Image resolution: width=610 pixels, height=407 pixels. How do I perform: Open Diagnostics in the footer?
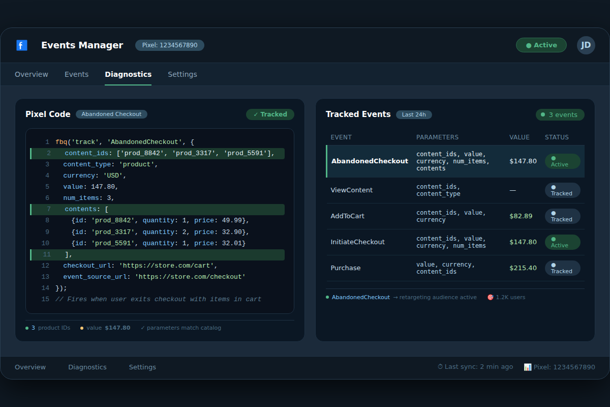coord(87,367)
